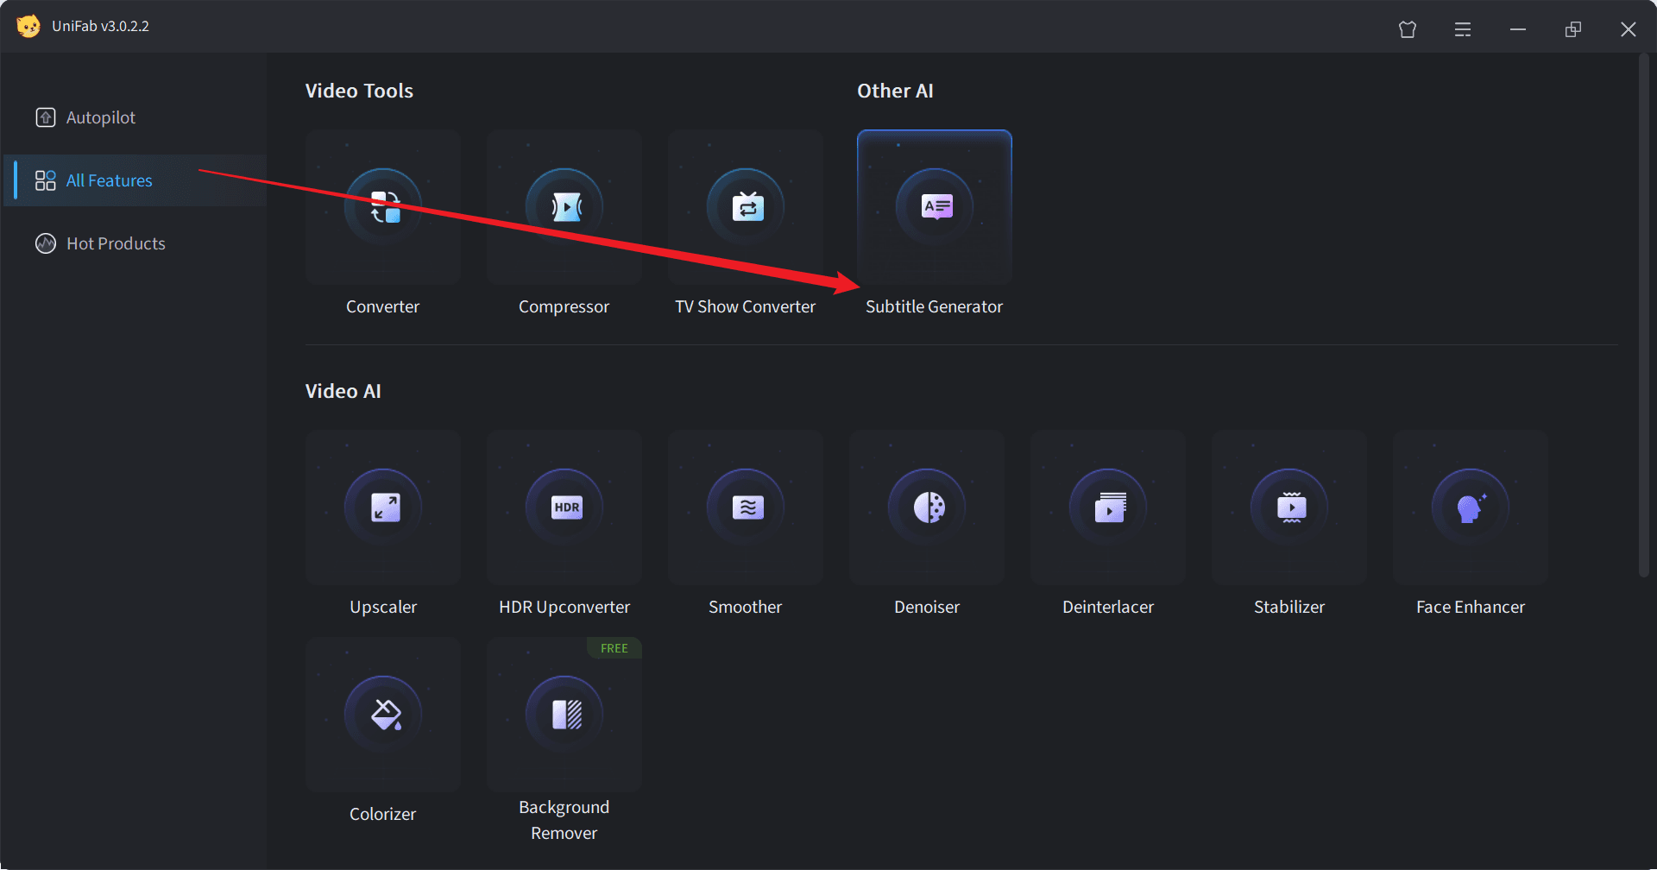
Task: Switch to the Autopilot section
Action: (135, 117)
